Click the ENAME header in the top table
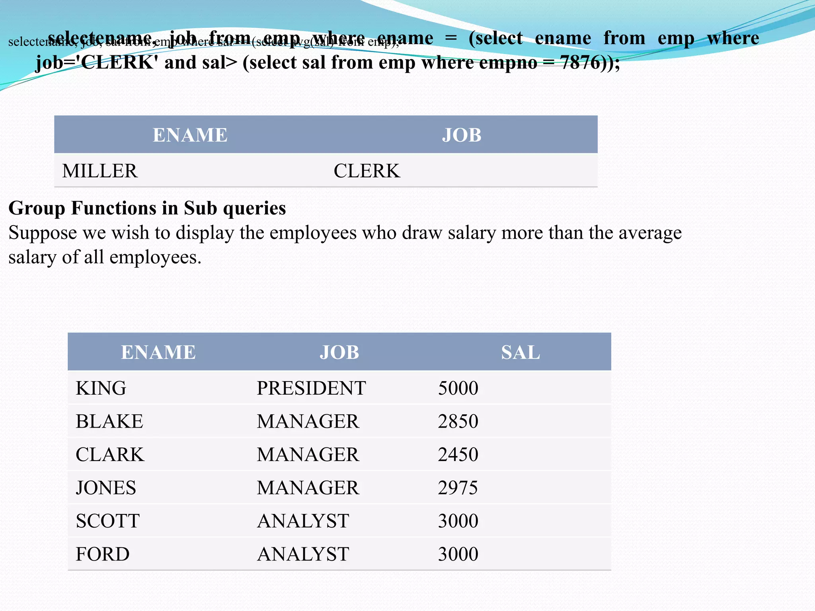The height and width of the screenshot is (611, 815). [x=190, y=135]
